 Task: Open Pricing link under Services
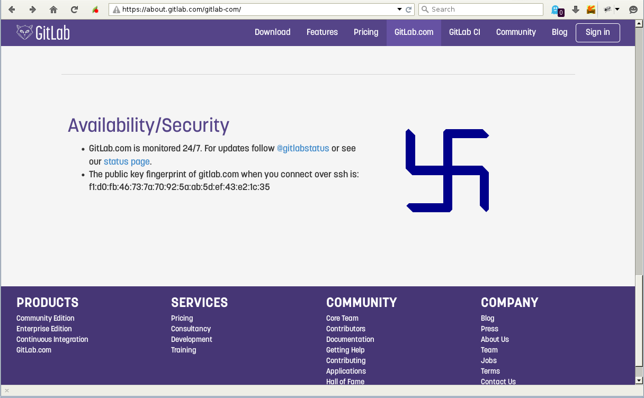182,318
